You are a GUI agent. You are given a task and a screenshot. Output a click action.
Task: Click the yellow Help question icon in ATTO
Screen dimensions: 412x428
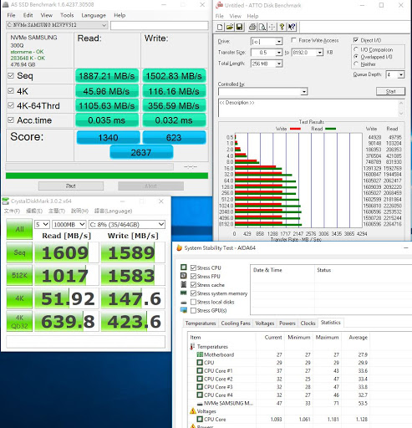(282, 27)
